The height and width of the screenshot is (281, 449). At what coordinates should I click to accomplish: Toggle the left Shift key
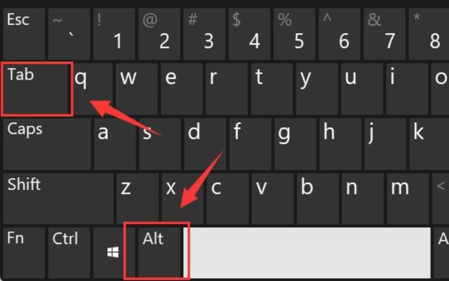tap(58, 199)
